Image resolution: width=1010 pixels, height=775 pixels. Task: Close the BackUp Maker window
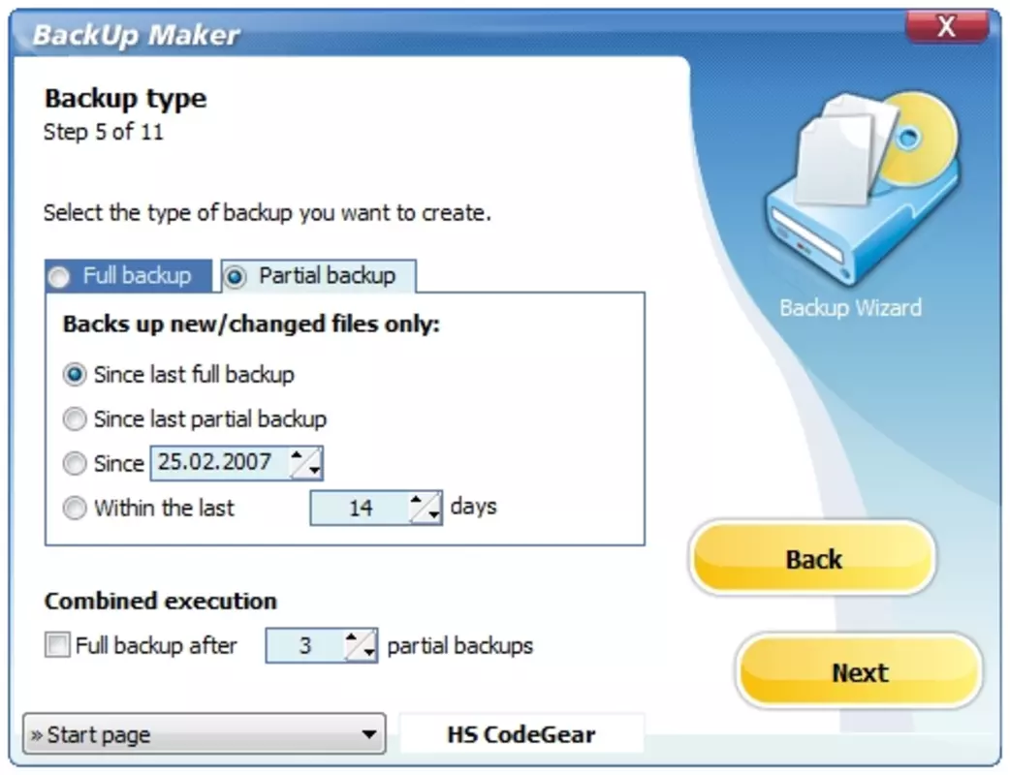click(946, 27)
